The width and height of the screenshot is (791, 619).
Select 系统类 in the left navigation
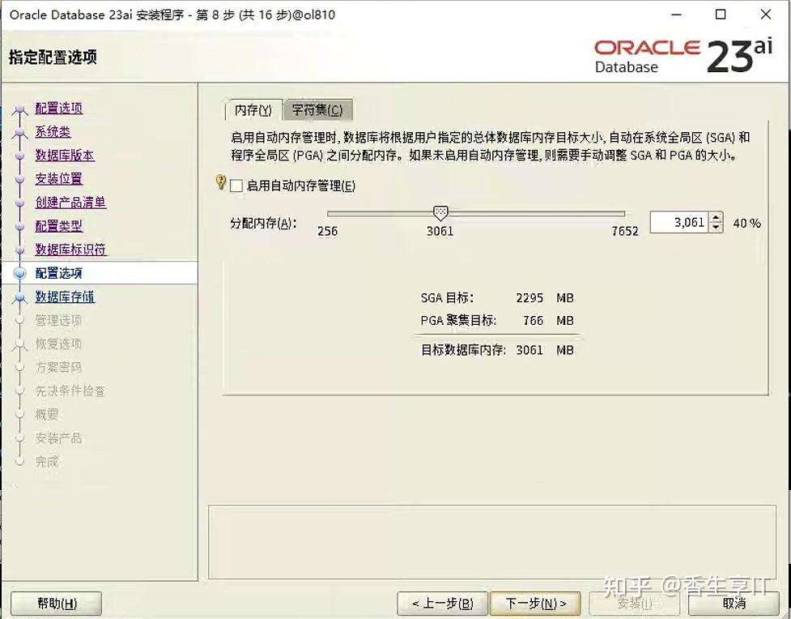pyautogui.click(x=52, y=131)
